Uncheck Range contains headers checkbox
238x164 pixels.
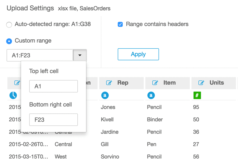(x=120, y=24)
